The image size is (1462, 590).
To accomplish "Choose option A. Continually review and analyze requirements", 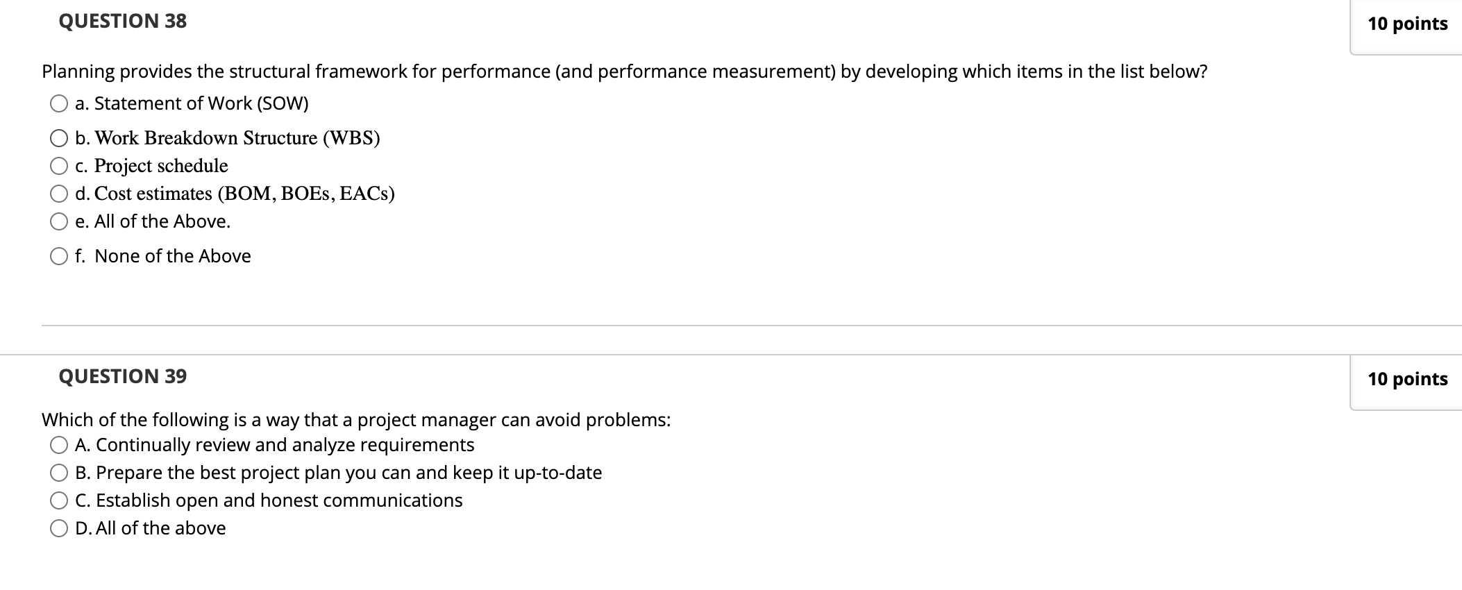I will [x=58, y=444].
